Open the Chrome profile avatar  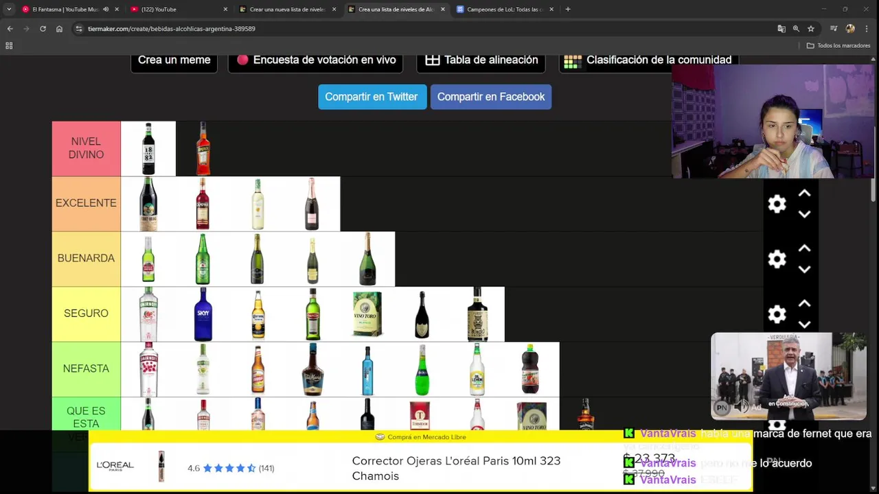click(850, 29)
